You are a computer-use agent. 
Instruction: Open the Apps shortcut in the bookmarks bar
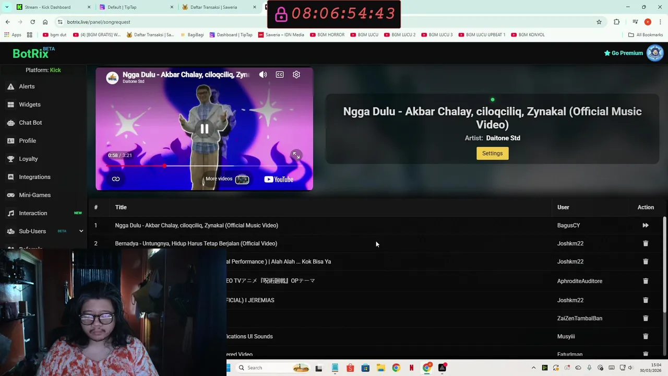13,35
